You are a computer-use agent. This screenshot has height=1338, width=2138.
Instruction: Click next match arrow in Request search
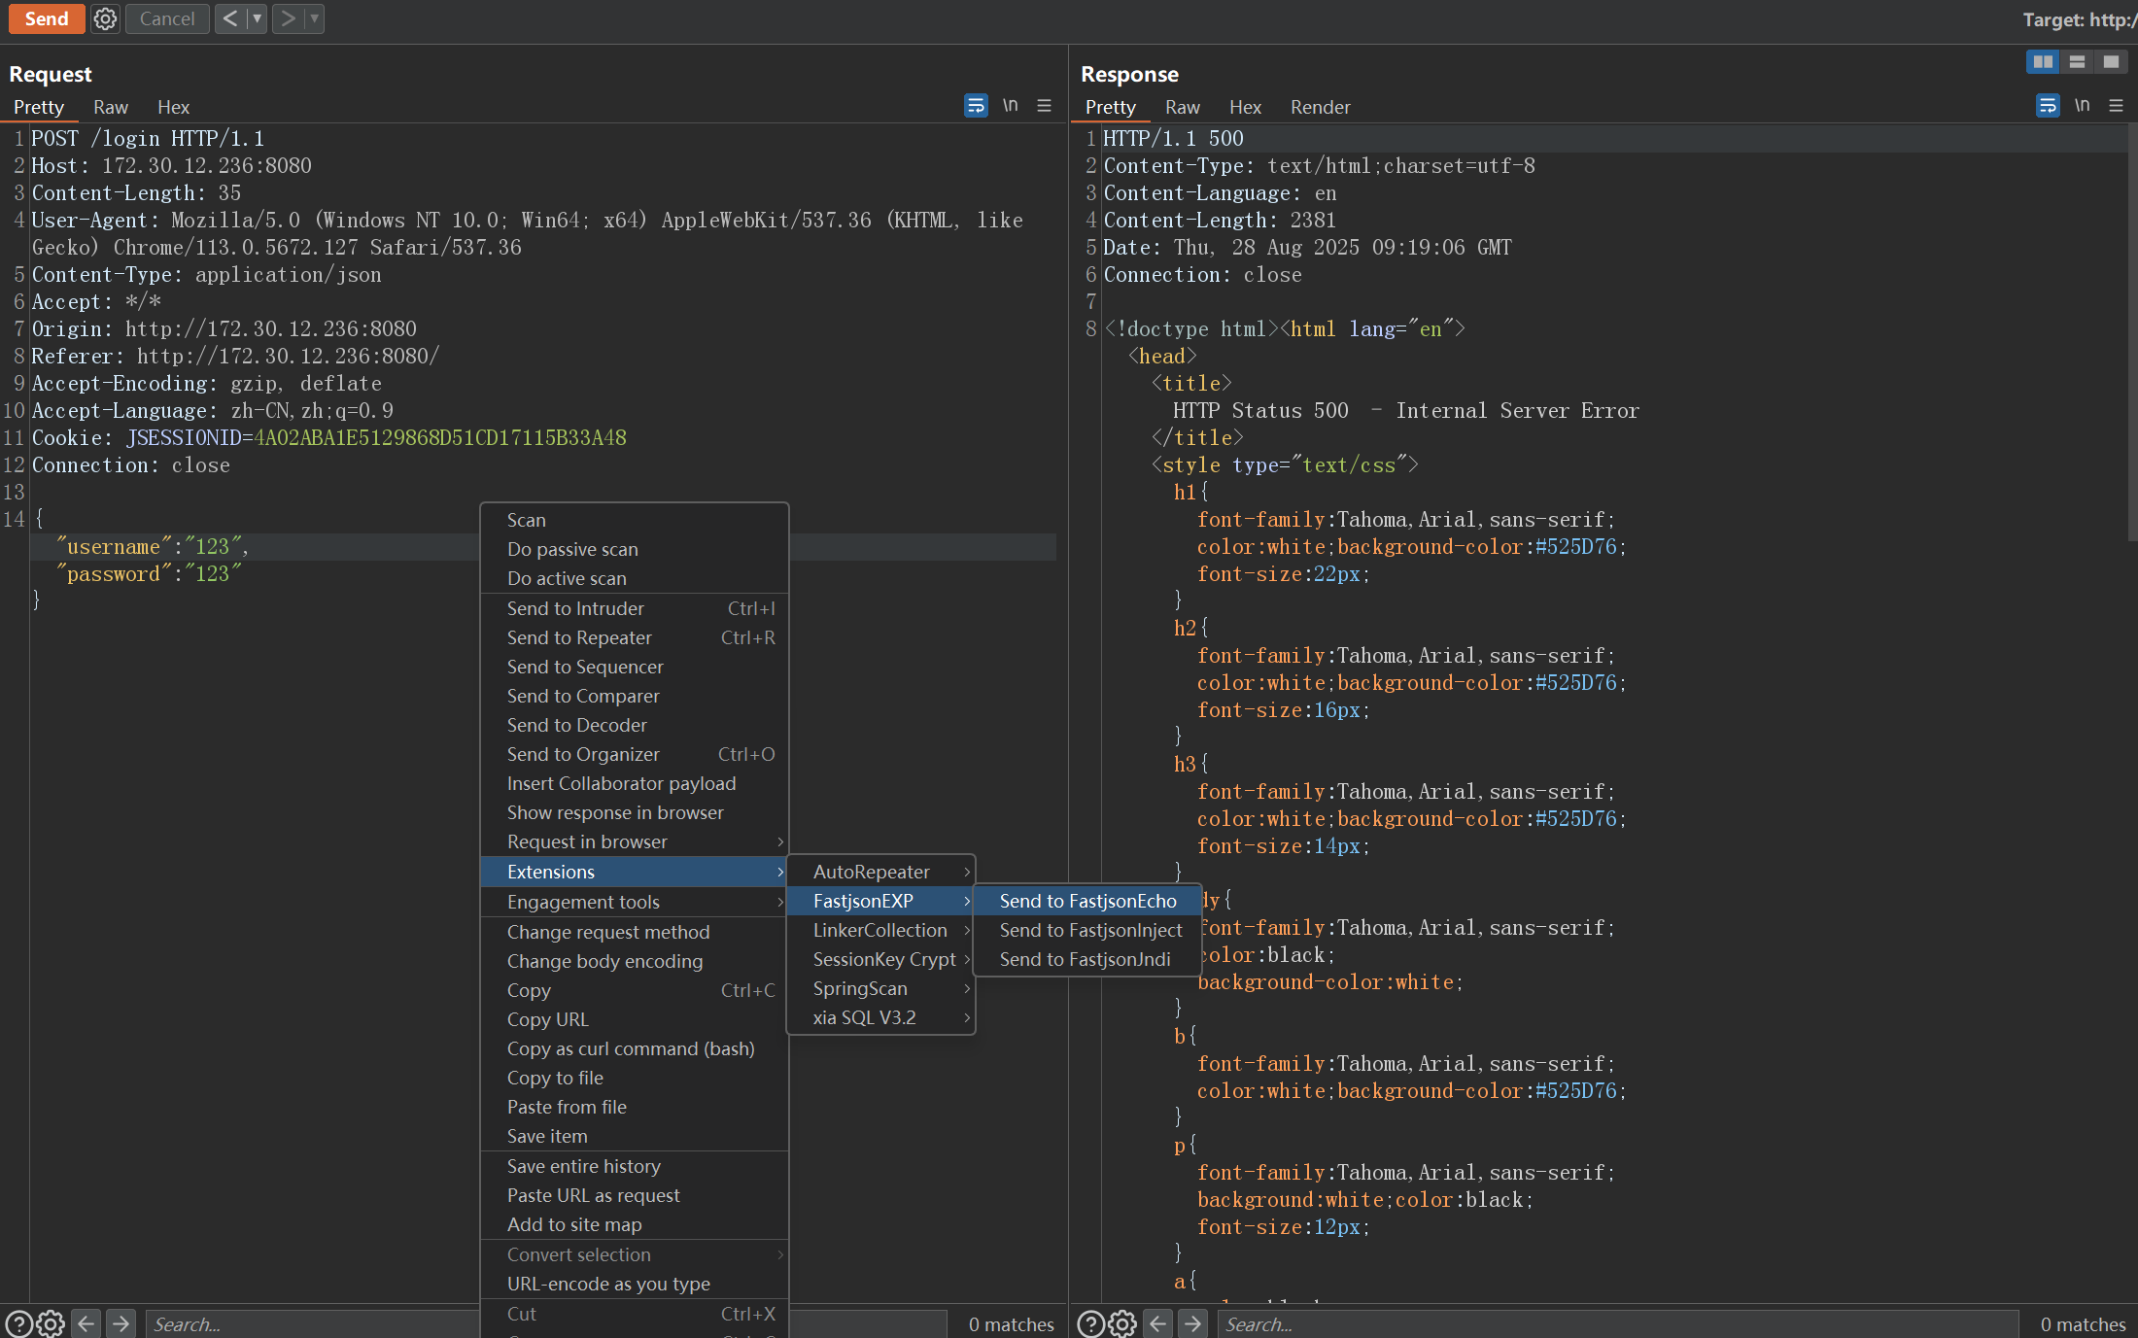121,1323
